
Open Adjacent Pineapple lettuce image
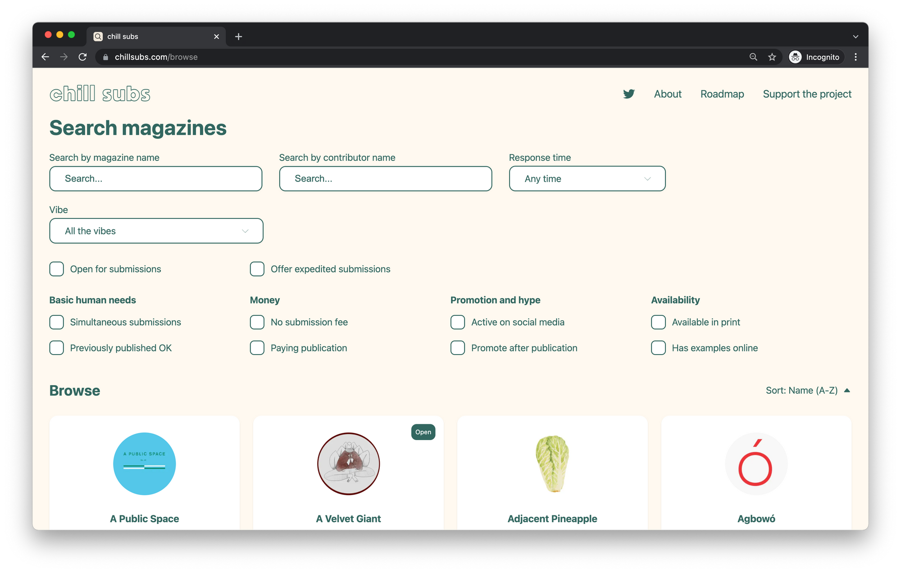552,464
